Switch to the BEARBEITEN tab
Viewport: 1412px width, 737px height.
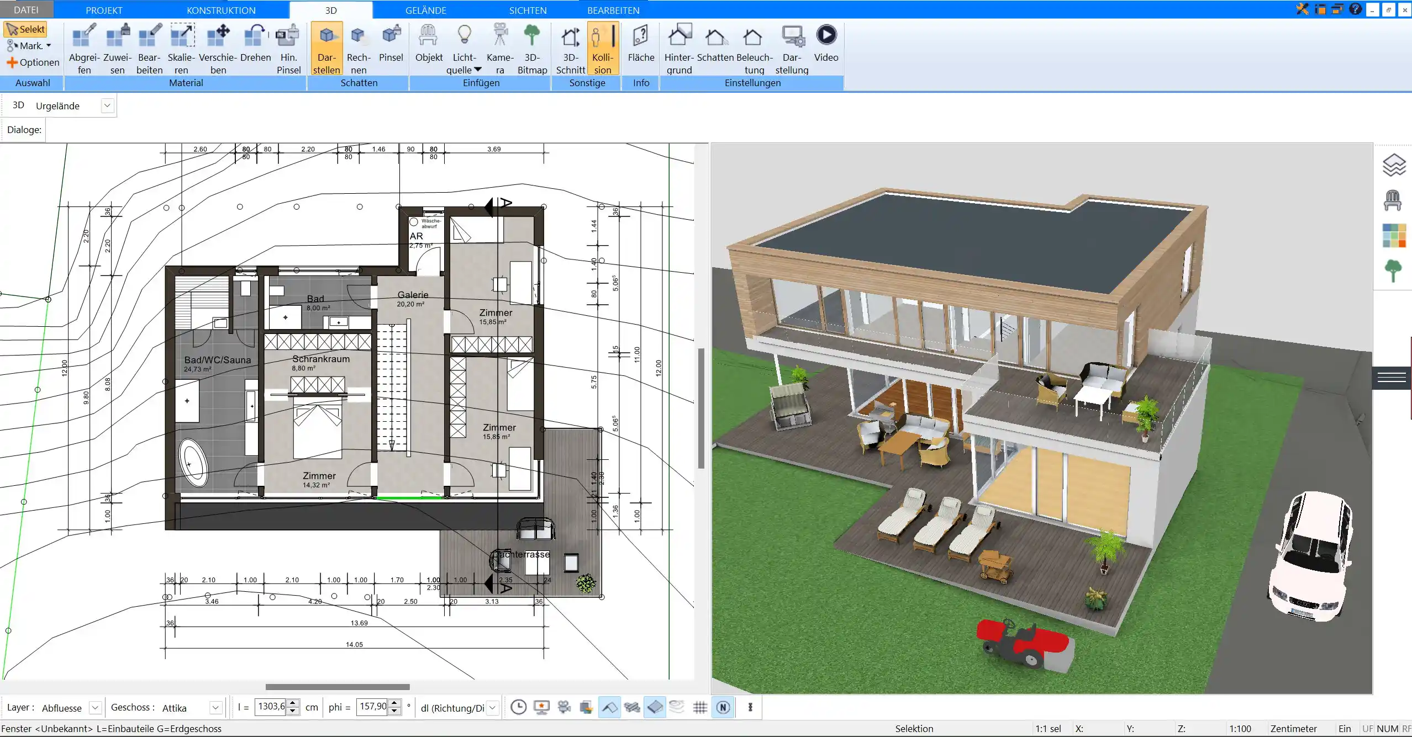tap(613, 10)
